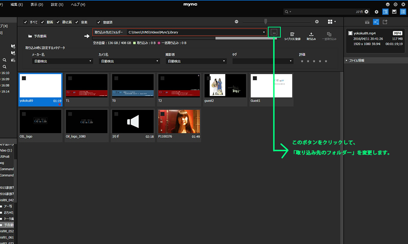Toggle the left sidebar list panel icon
This screenshot has width=408, height=244.
(x=386, y=12)
